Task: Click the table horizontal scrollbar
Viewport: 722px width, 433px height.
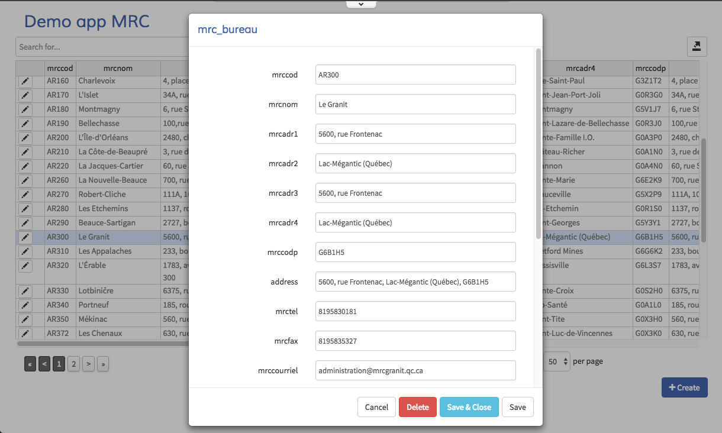Action: pos(104,343)
